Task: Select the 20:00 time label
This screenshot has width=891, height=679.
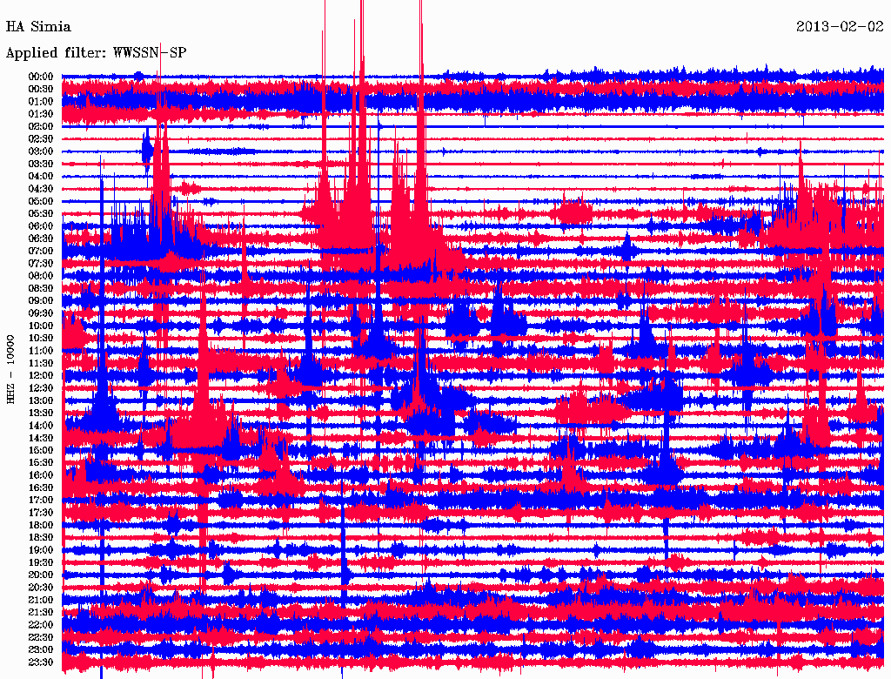Action: click(x=40, y=575)
